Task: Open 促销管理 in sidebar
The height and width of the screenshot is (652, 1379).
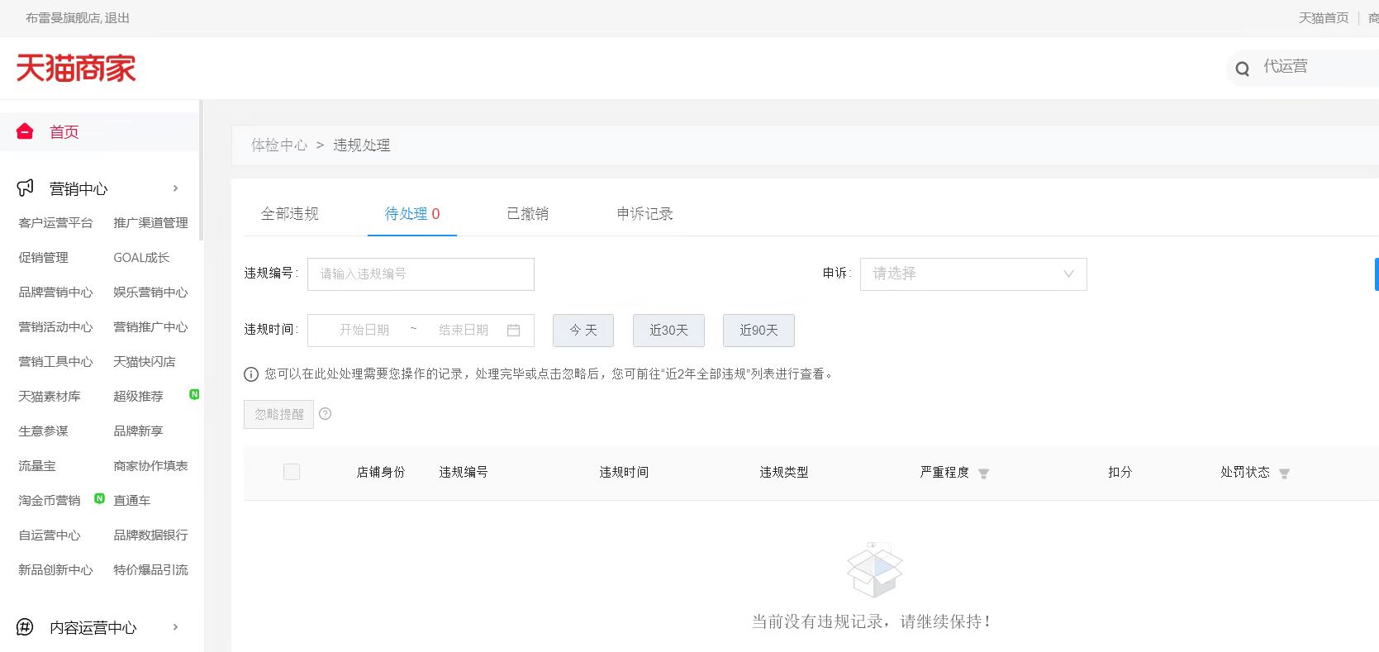Action: click(x=43, y=258)
